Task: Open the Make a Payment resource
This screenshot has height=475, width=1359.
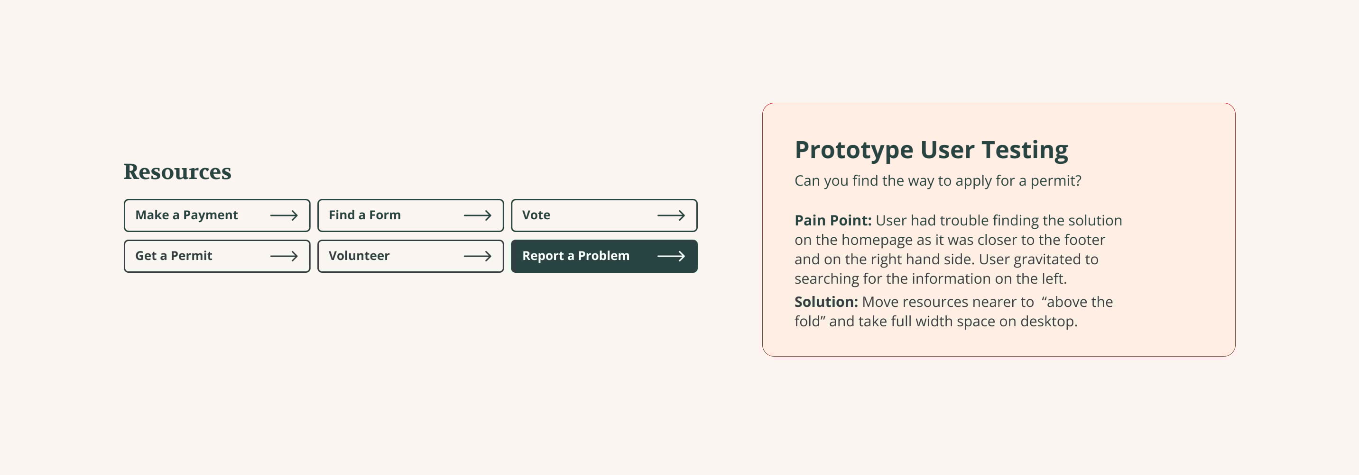Action: [217, 215]
